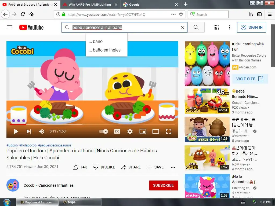Click in the browser Search box
This screenshot has height=206, width=275.
[208, 14]
